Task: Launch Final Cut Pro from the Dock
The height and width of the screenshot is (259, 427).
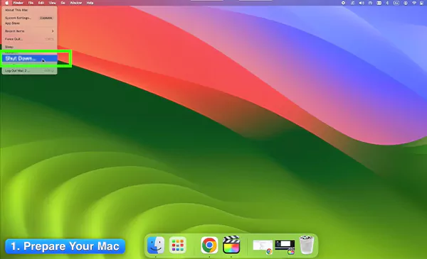Action: [x=231, y=245]
